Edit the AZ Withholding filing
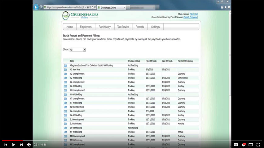 (65, 78)
